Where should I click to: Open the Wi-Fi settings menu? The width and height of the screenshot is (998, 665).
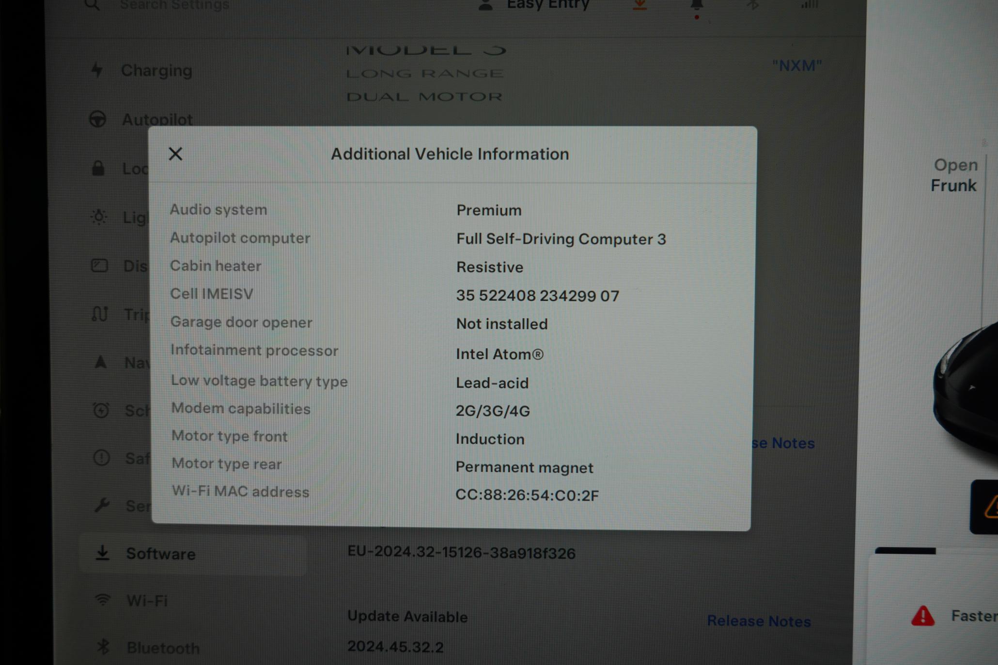(147, 601)
